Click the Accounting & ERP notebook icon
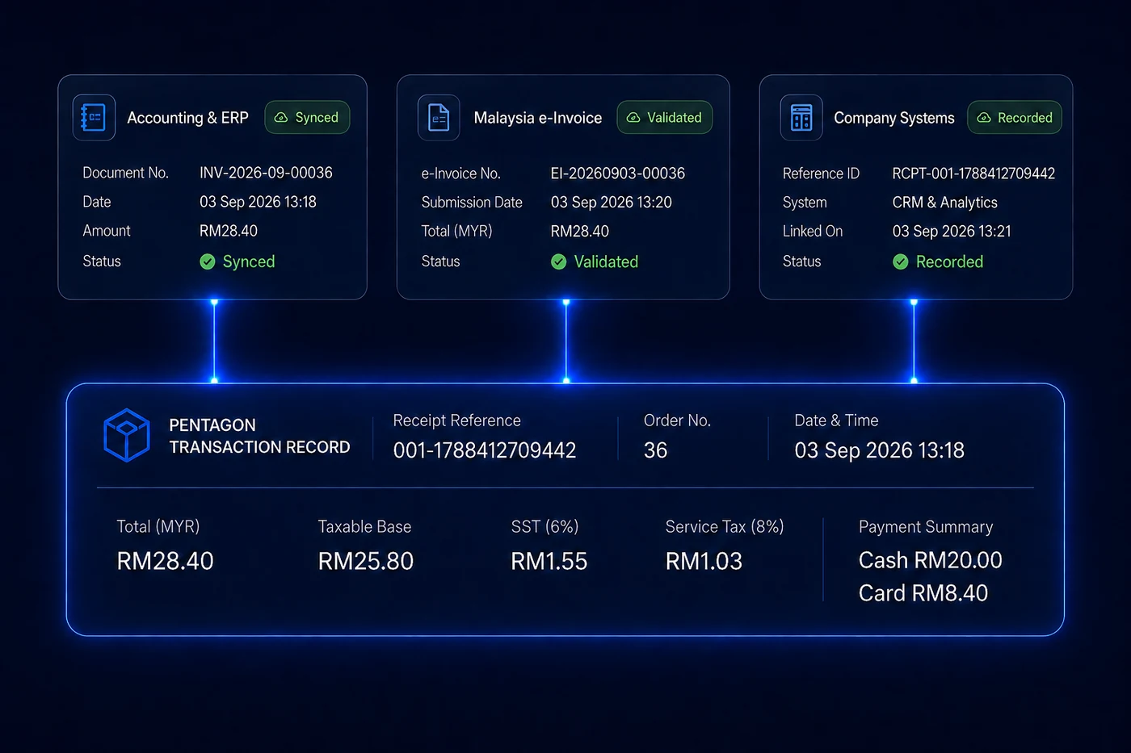The height and width of the screenshot is (753, 1131). coord(94,118)
